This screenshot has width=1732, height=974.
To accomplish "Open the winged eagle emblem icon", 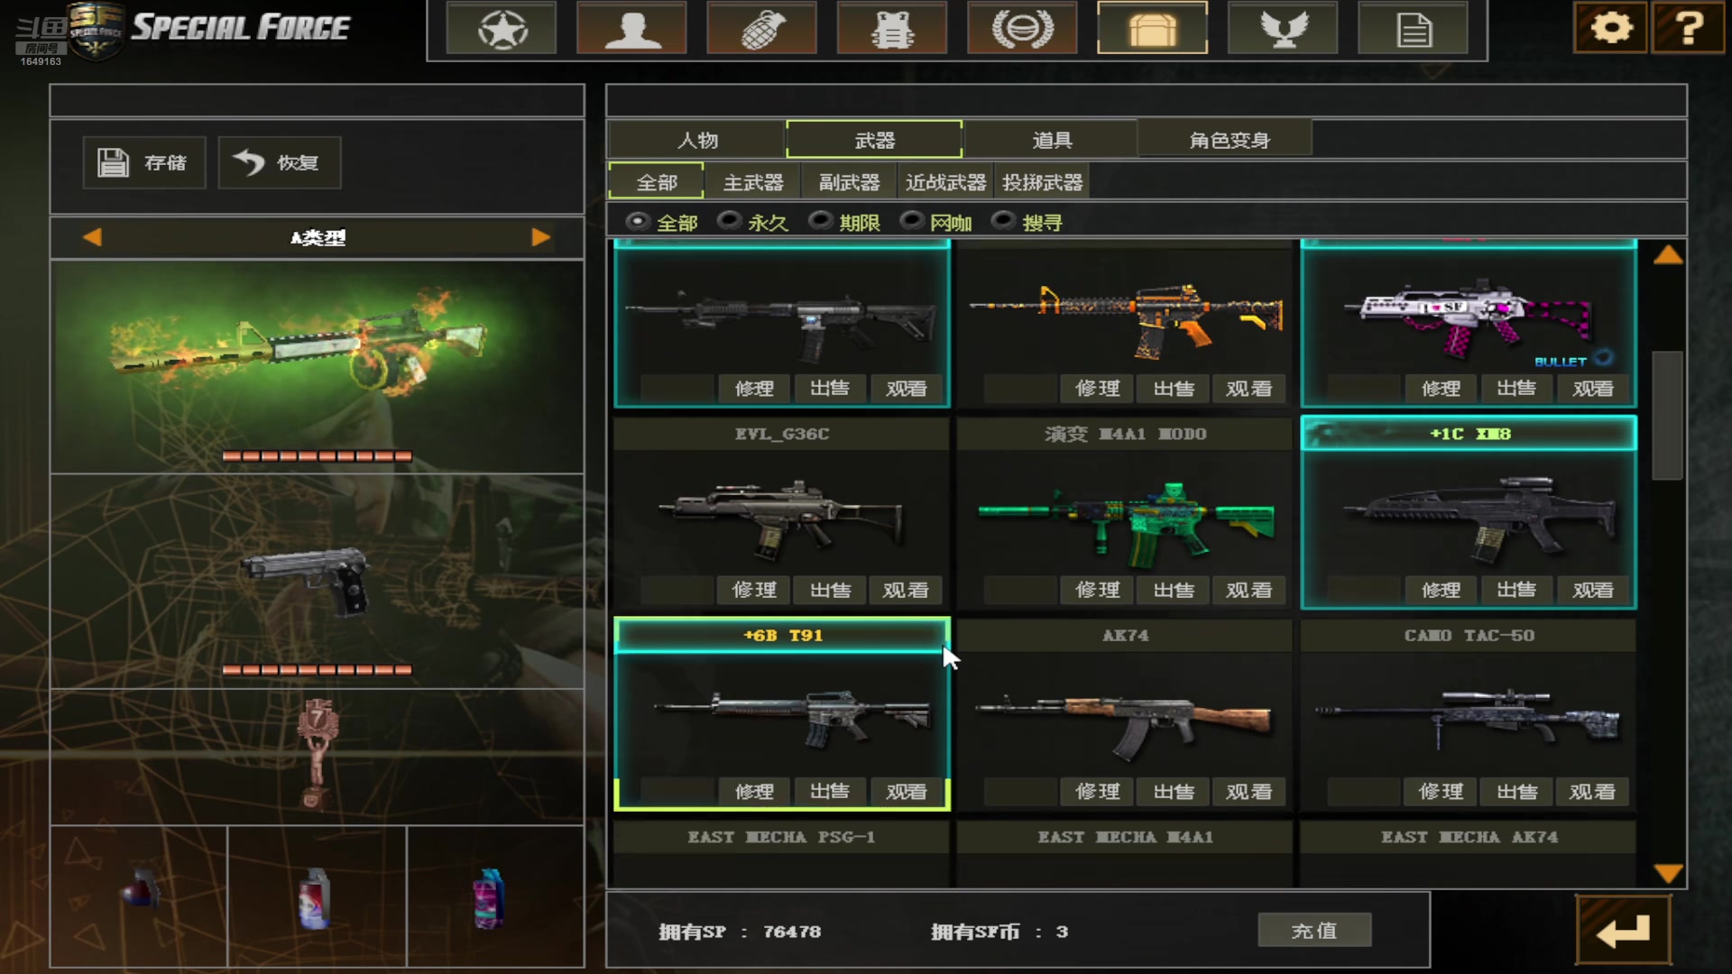I will 1283,29.
